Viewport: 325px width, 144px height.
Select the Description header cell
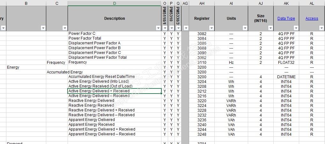click(x=114, y=19)
